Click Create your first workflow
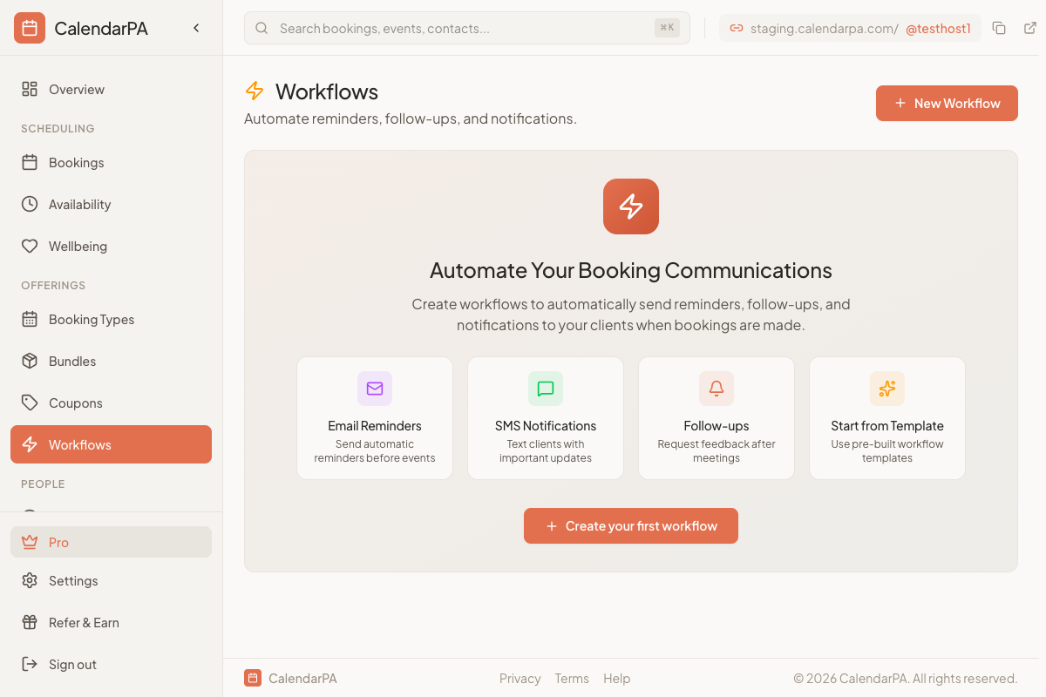This screenshot has width=1046, height=697. [x=630, y=525]
